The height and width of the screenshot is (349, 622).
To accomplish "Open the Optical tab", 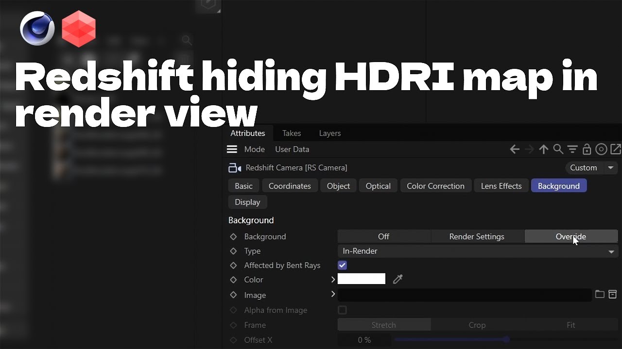I will 378,186.
